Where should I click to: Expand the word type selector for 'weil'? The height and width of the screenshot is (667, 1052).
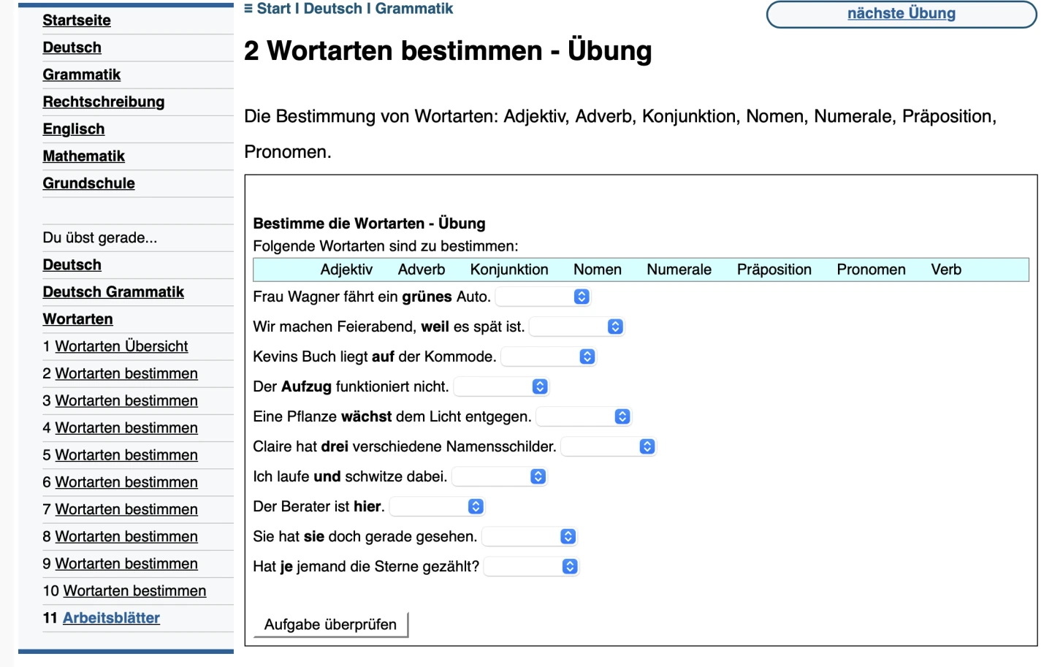(576, 327)
